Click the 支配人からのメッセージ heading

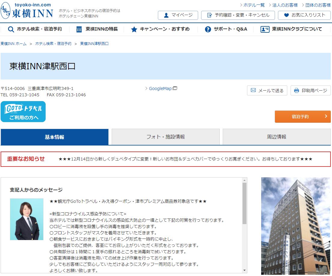[36, 190]
